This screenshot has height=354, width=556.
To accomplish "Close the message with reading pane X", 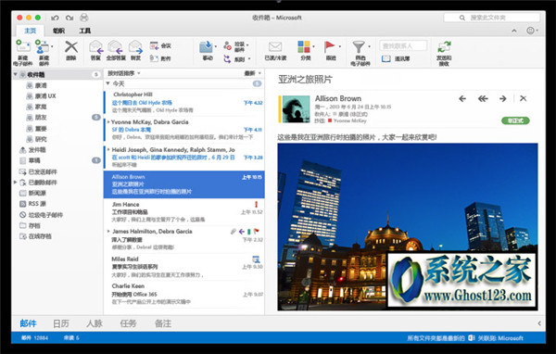I will (x=523, y=98).
